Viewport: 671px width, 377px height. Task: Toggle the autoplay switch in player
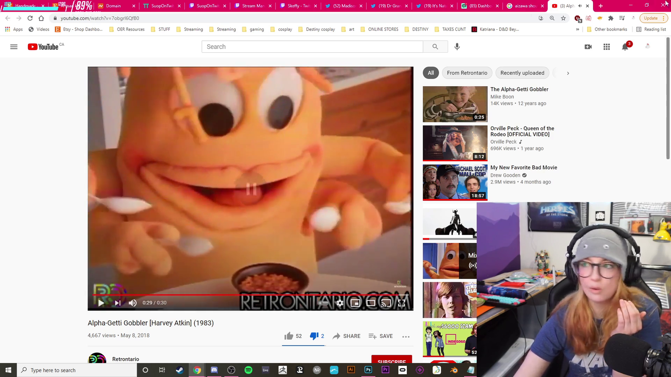click(x=322, y=303)
